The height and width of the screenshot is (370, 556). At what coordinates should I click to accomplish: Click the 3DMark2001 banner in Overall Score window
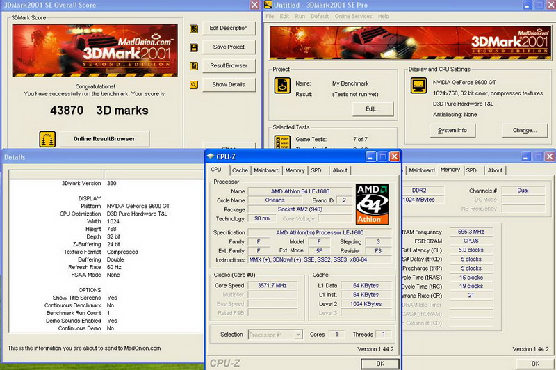point(95,50)
